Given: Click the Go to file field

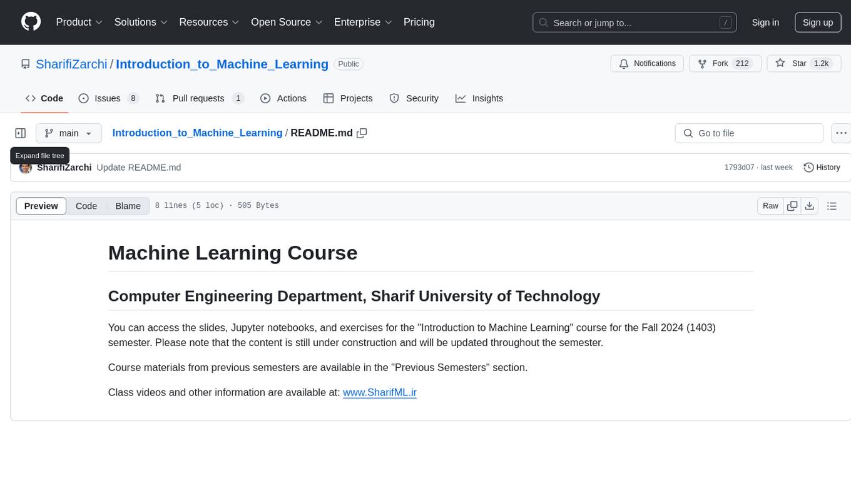Looking at the screenshot, I should 749,133.
